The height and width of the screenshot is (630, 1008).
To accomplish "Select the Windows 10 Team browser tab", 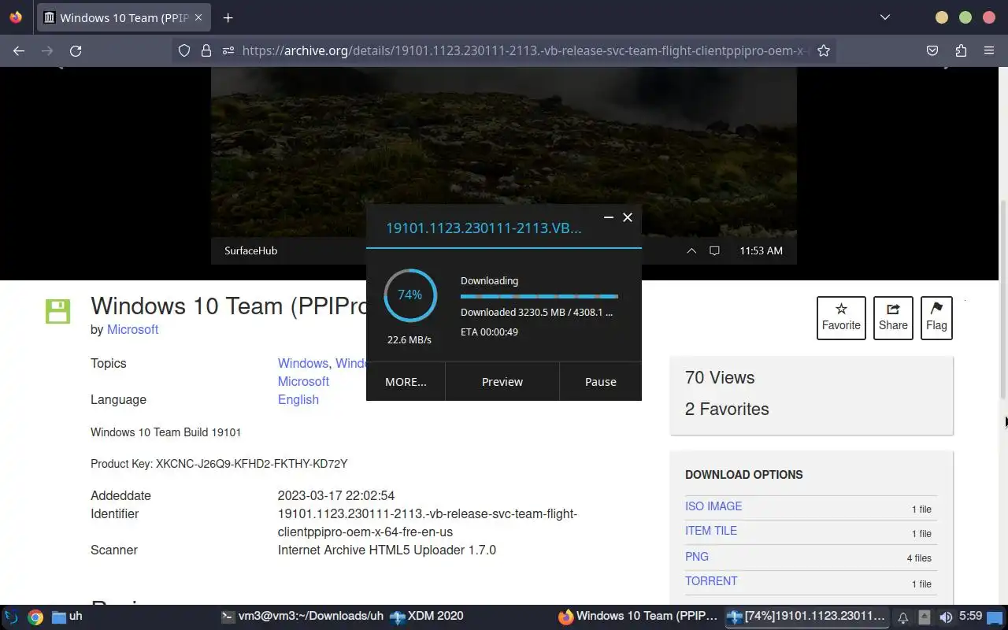I will click(x=124, y=17).
